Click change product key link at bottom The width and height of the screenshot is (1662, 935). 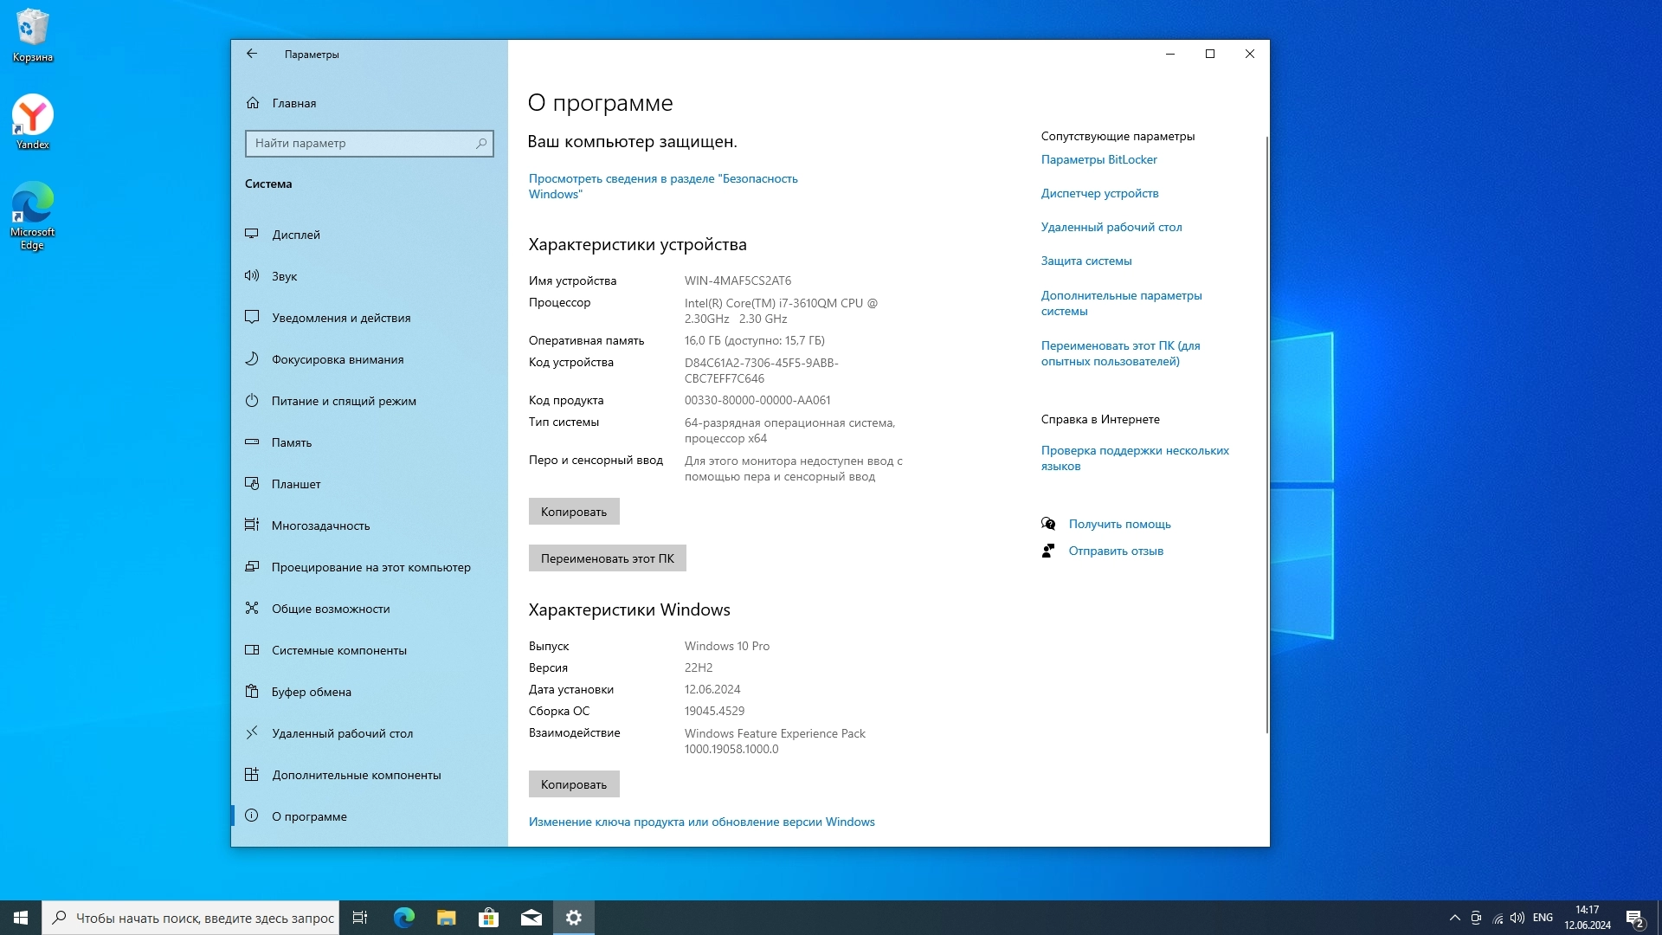(701, 822)
